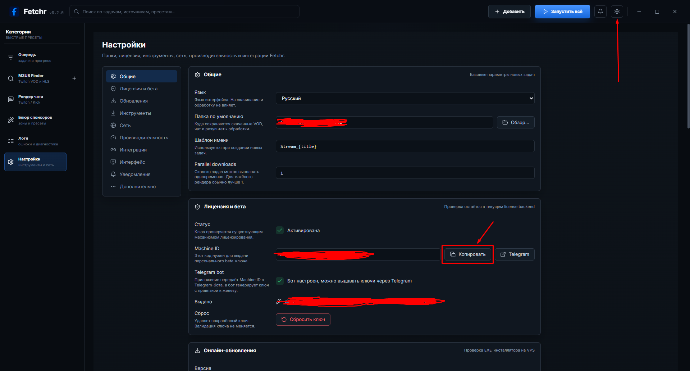Click the Активирована status checkmark
690x371 pixels.
(280, 230)
